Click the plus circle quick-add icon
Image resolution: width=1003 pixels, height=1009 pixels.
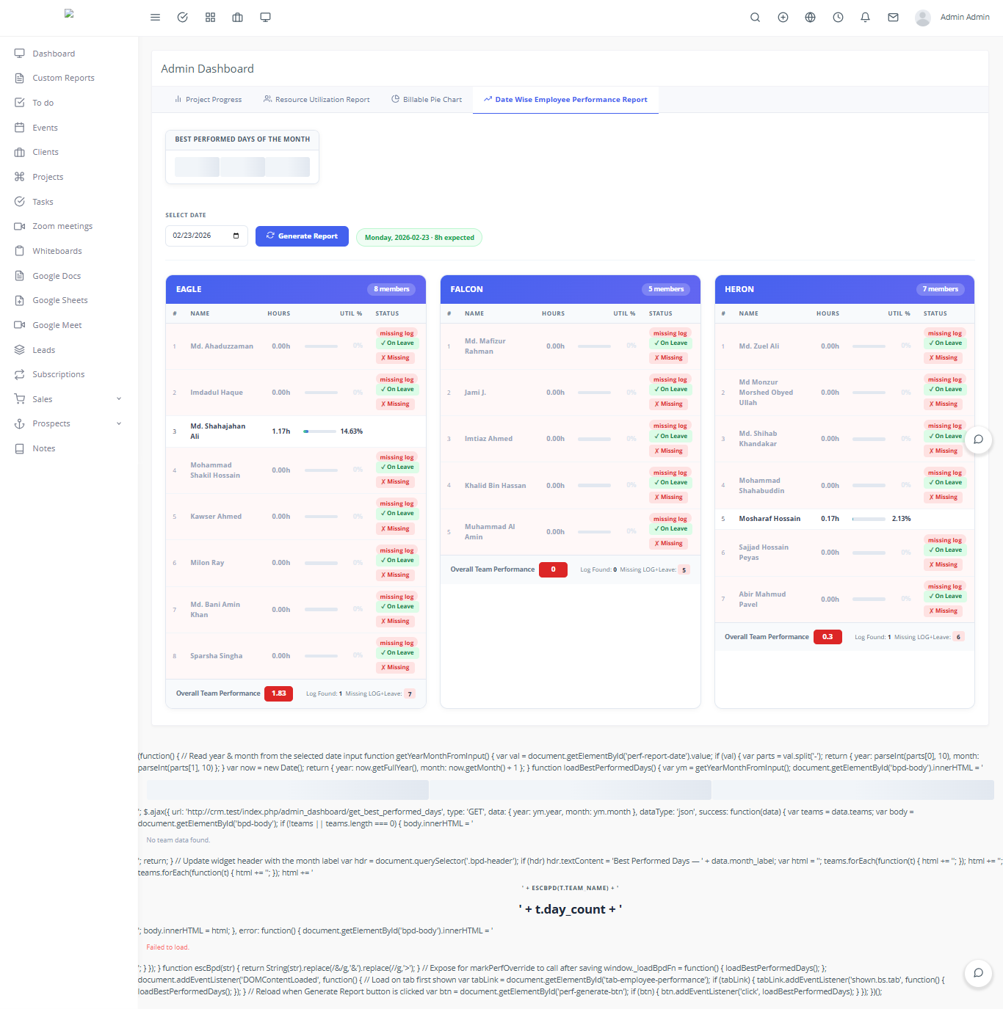[783, 18]
